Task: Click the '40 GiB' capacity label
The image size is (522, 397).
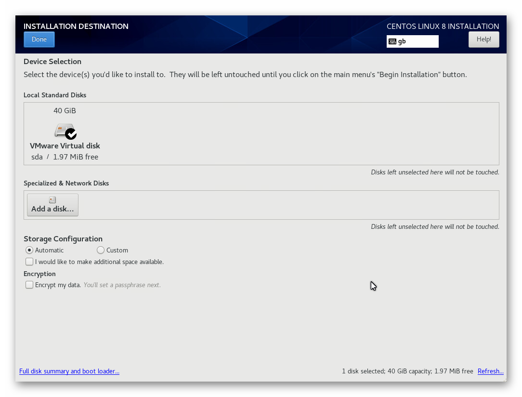Action: 65,110
